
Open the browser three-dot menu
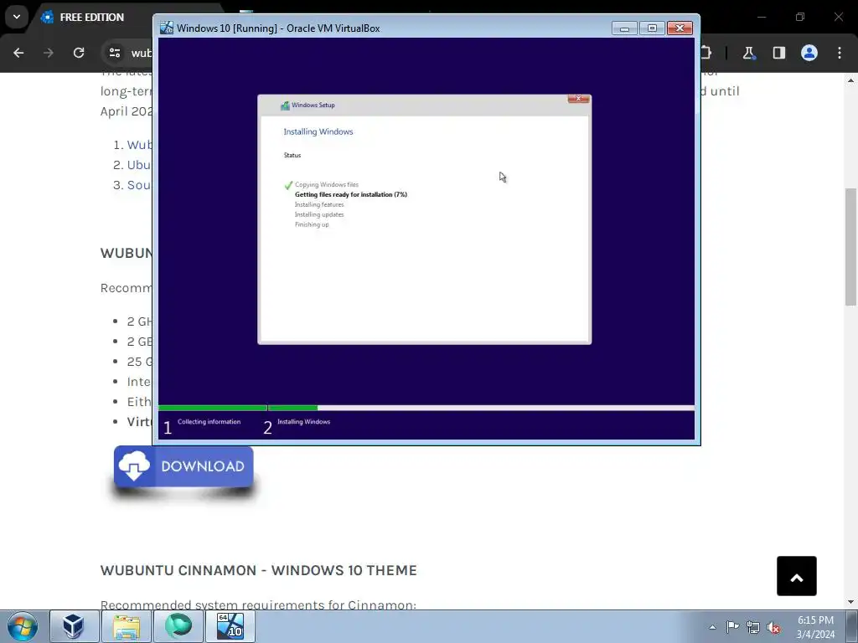click(840, 53)
